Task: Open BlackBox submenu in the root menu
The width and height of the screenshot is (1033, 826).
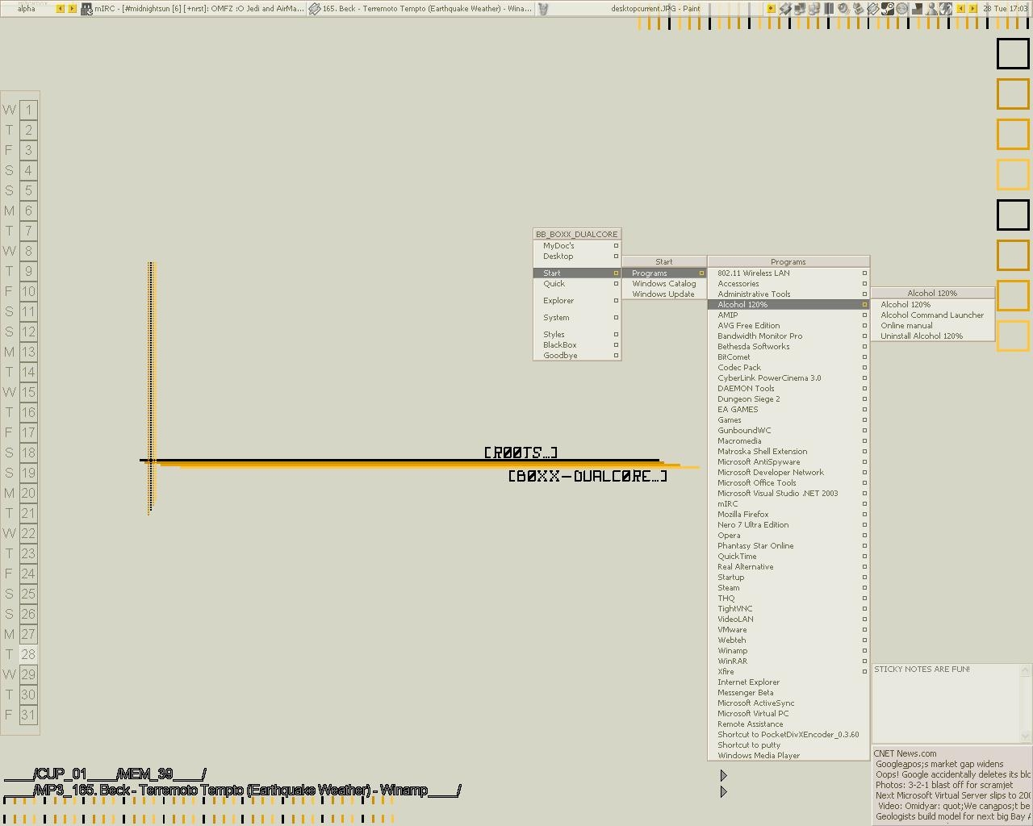Action: point(577,345)
